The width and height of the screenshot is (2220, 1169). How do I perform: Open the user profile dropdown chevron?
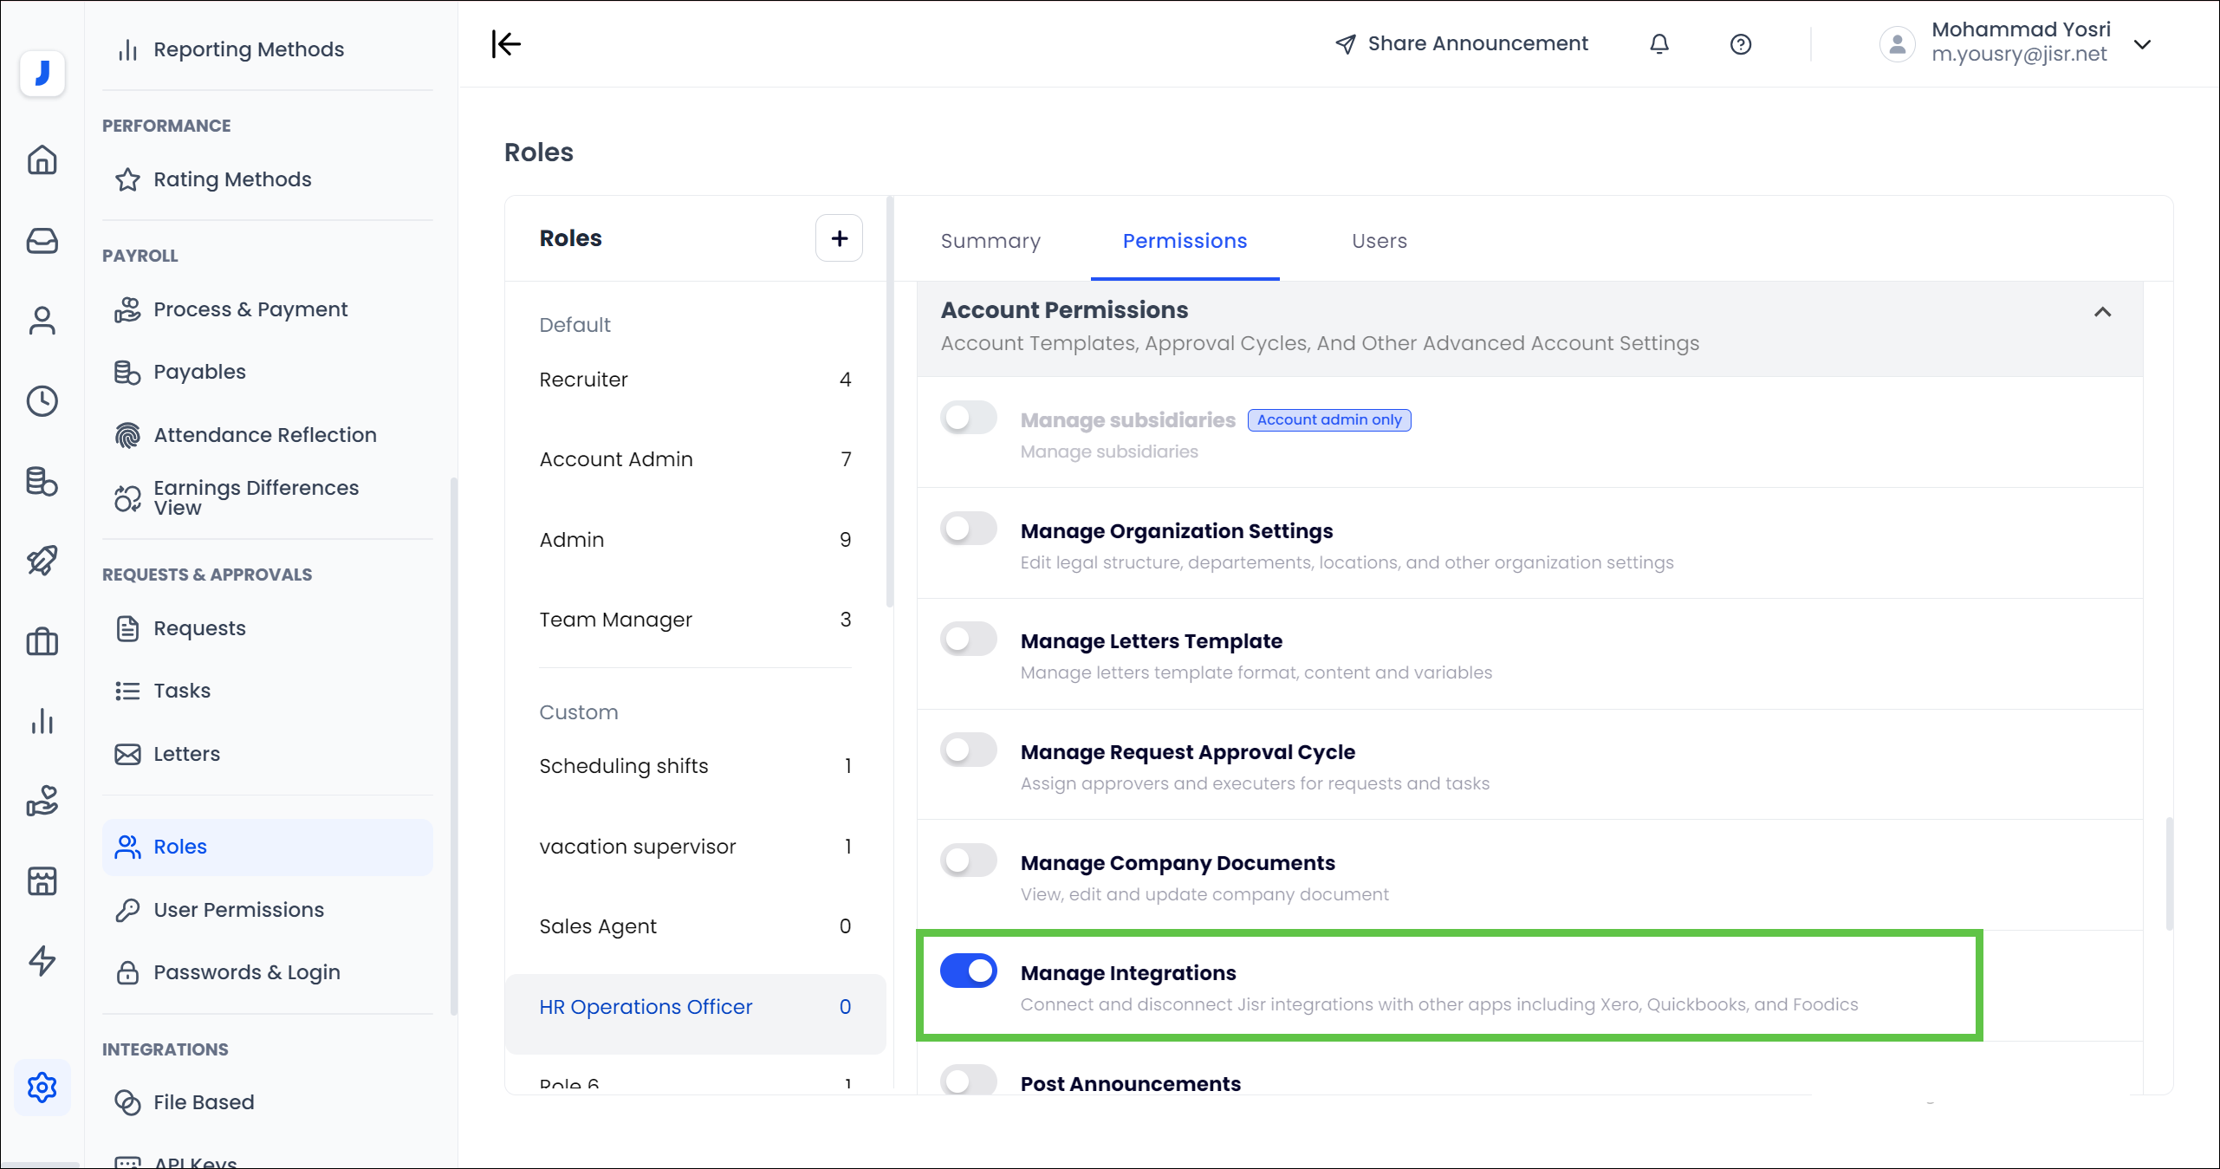point(2142,44)
